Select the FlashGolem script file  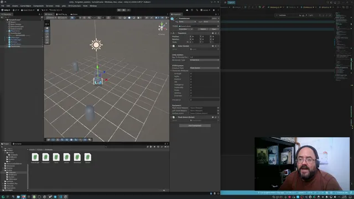click(45, 158)
